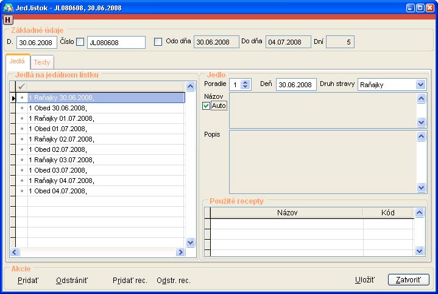This screenshot has width=438, height=294.
Task: Select the Jedlá tab
Action: click(17, 62)
